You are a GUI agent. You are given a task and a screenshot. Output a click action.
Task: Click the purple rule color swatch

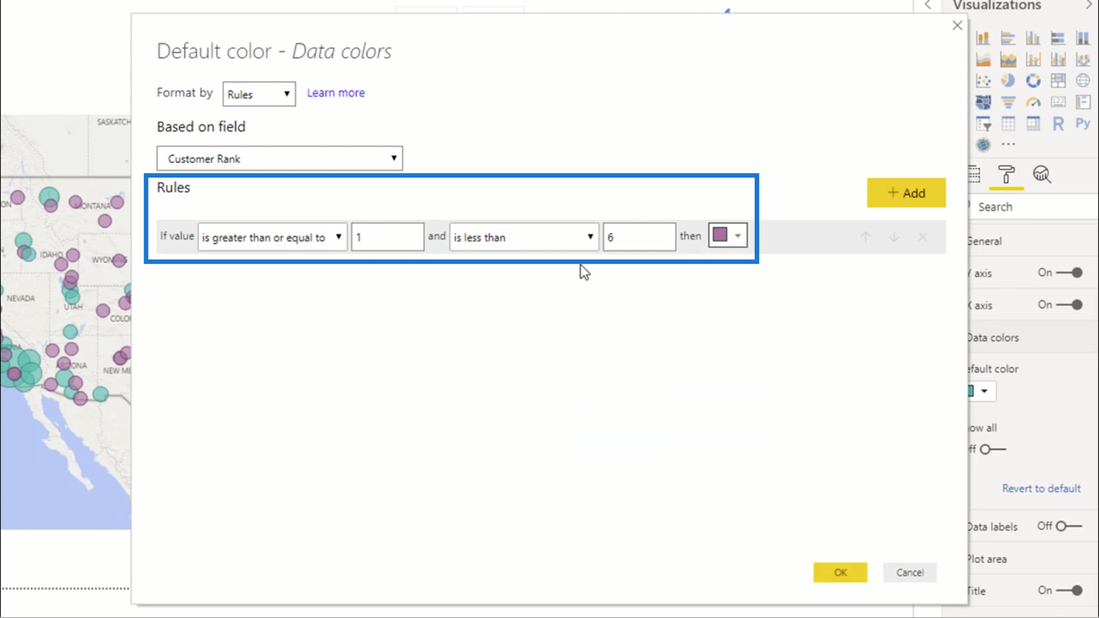pos(720,235)
